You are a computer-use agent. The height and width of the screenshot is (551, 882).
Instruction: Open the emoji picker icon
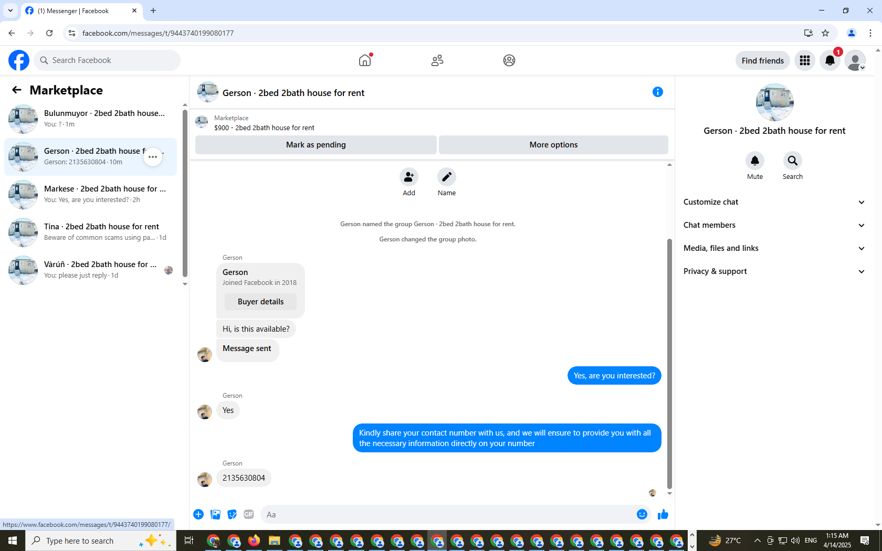coord(642,514)
